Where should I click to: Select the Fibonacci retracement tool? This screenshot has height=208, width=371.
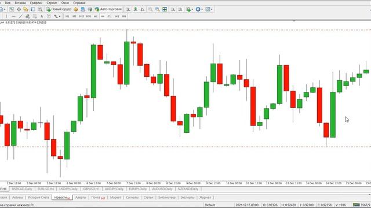tap(35, 16)
